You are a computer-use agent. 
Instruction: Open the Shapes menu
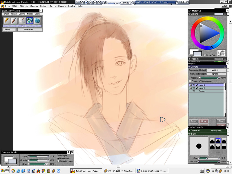coord(62,6)
